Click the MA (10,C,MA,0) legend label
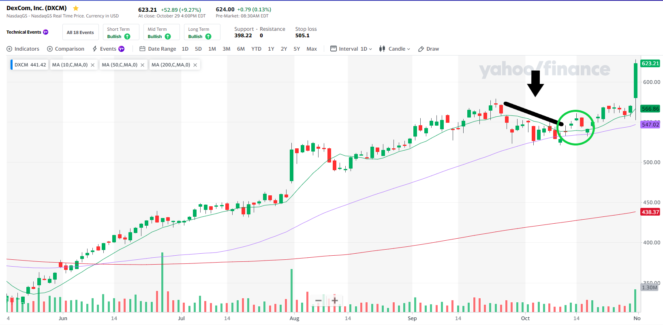The width and height of the screenshot is (663, 325). 70,65
